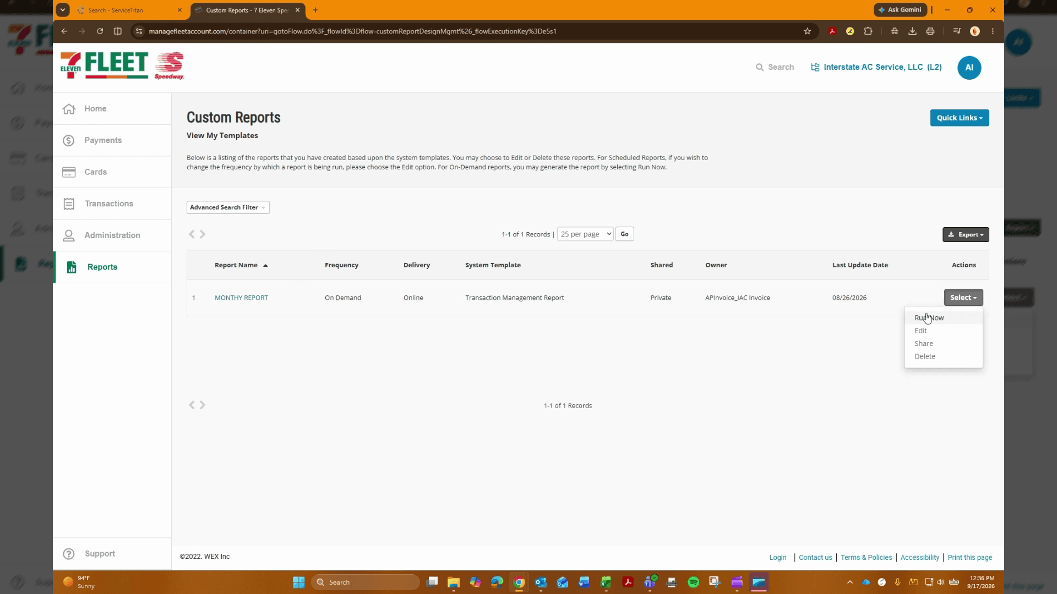
Task: Open browser Downloads icon
Action: pos(912,31)
